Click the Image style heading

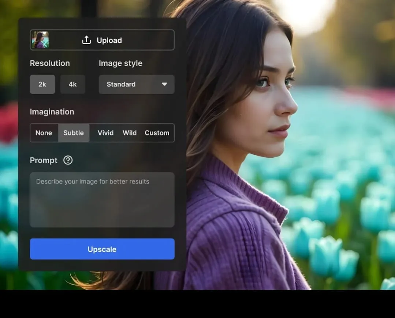click(120, 63)
